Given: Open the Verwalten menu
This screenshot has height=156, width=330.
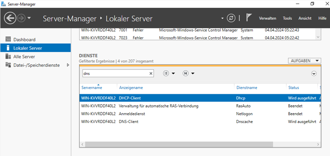Looking at the screenshot, I should 268,18.
